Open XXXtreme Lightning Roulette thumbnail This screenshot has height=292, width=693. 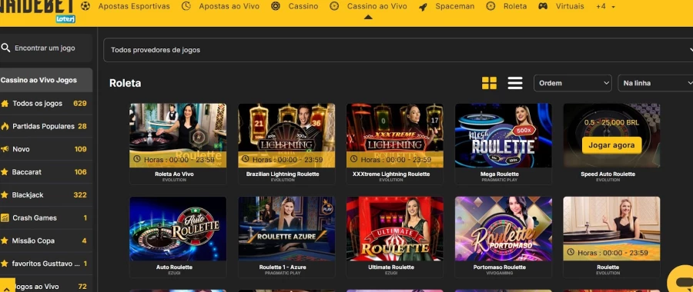[x=395, y=135]
